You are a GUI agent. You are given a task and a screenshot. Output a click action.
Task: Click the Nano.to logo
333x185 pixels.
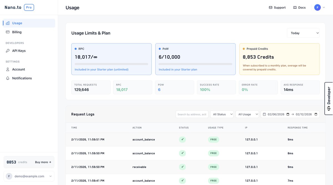[13, 7]
